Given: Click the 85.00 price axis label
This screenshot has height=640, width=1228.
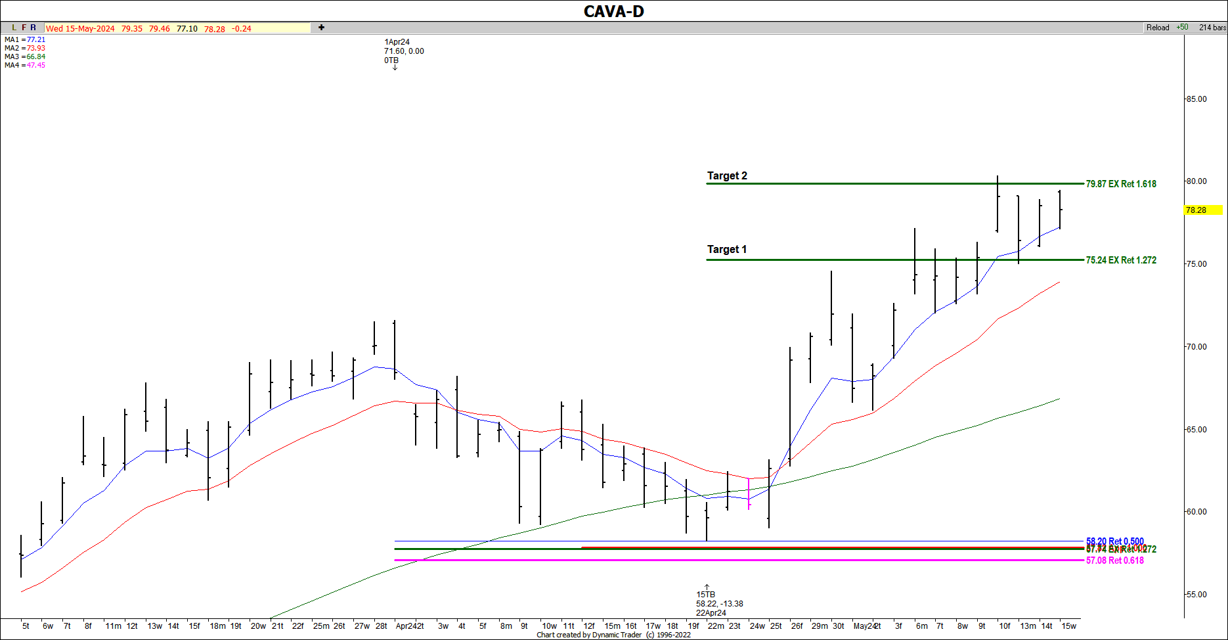Looking at the screenshot, I should point(1196,99).
